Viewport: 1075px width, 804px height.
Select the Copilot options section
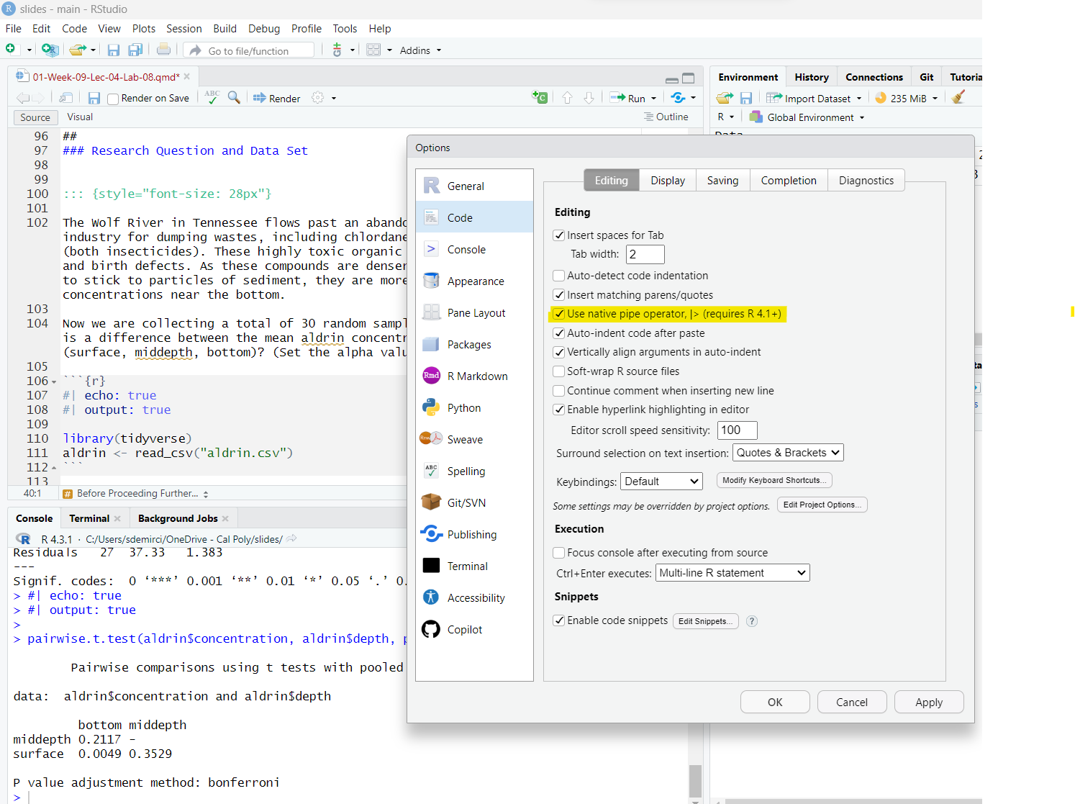[464, 630]
